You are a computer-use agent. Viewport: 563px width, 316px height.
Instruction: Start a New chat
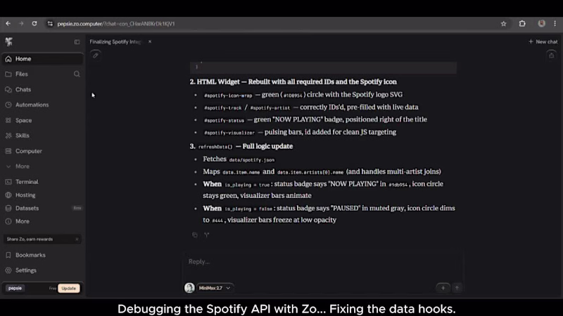543,42
